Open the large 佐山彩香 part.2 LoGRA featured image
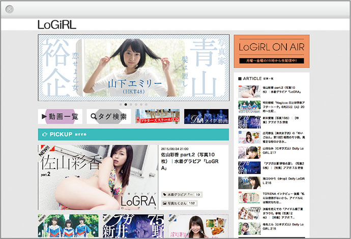Viewport: 351px width, 239px height. coord(98,178)
